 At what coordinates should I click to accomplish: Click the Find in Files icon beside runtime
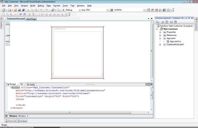[111, 10]
